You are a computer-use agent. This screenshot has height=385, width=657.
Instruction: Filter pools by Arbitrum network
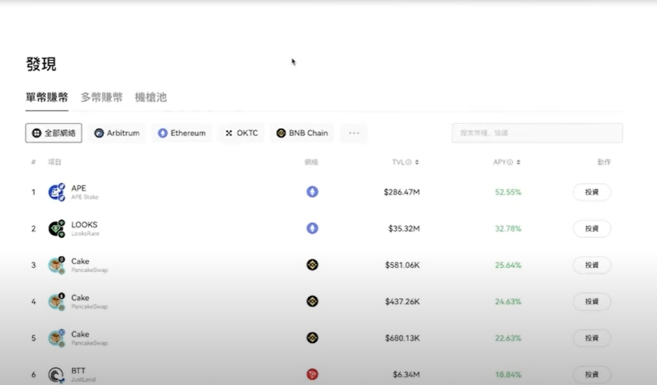117,133
